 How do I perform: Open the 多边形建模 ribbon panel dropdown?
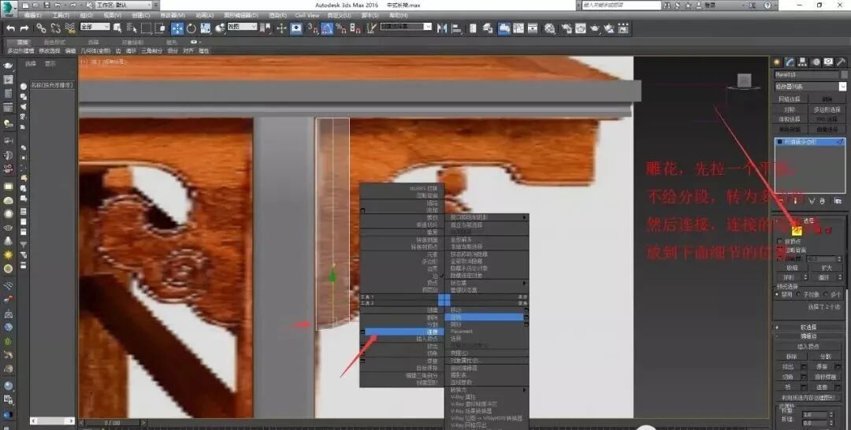coord(20,50)
